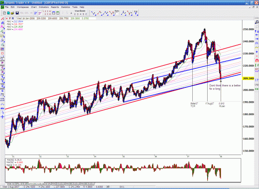Select the blue crosshair plus tool
Viewport: 259px width, 189px height.
(2, 117)
